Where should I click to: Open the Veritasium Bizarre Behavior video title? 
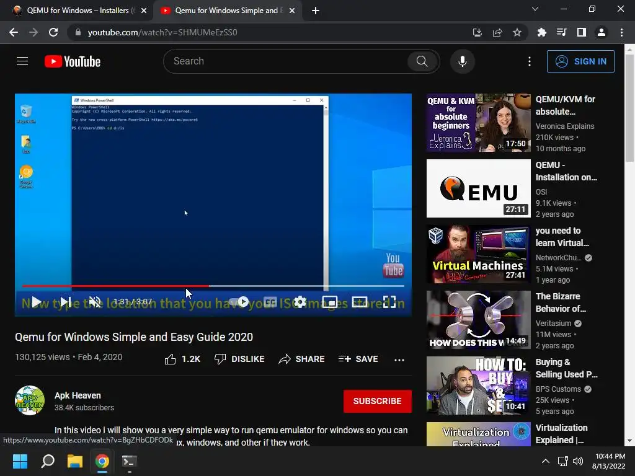tap(561, 302)
